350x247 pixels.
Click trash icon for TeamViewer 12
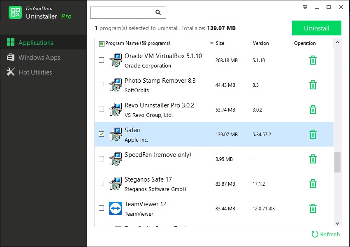tap(313, 209)
